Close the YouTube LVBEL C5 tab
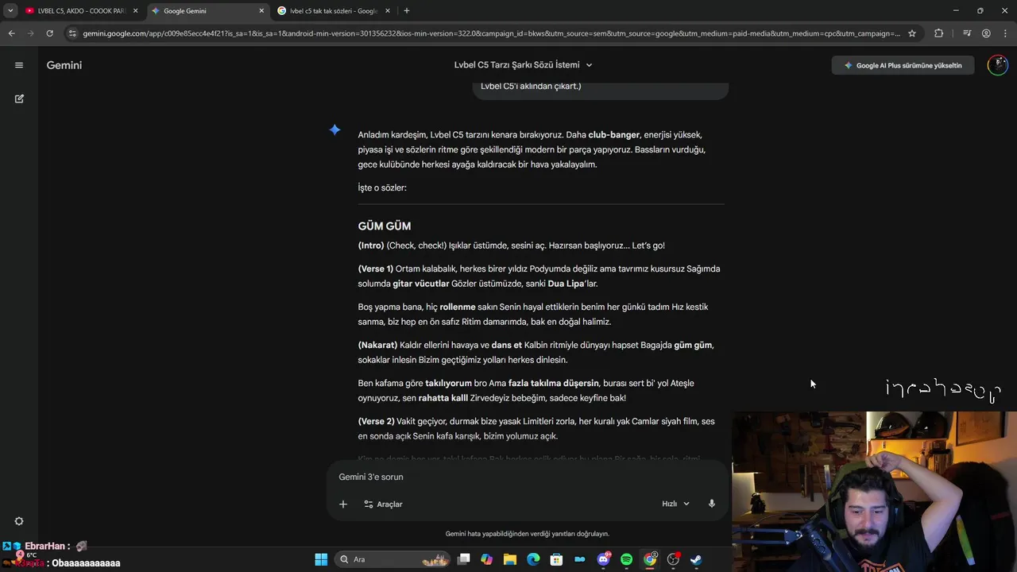1017x572 pixels. (x=136, y=11)
